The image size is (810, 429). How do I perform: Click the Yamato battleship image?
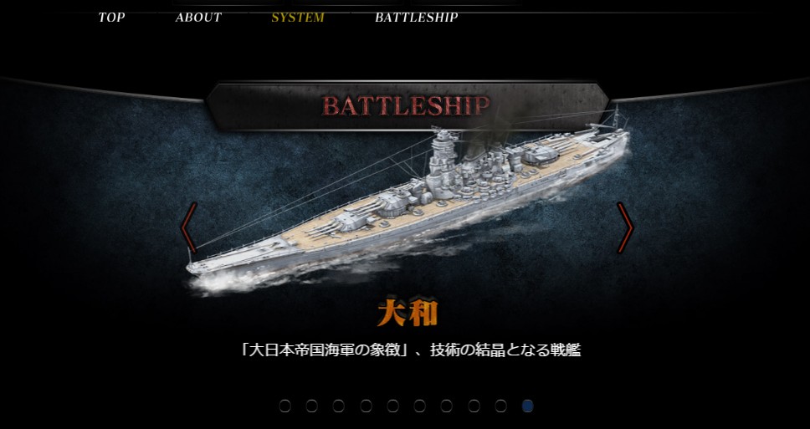point(408,207)
